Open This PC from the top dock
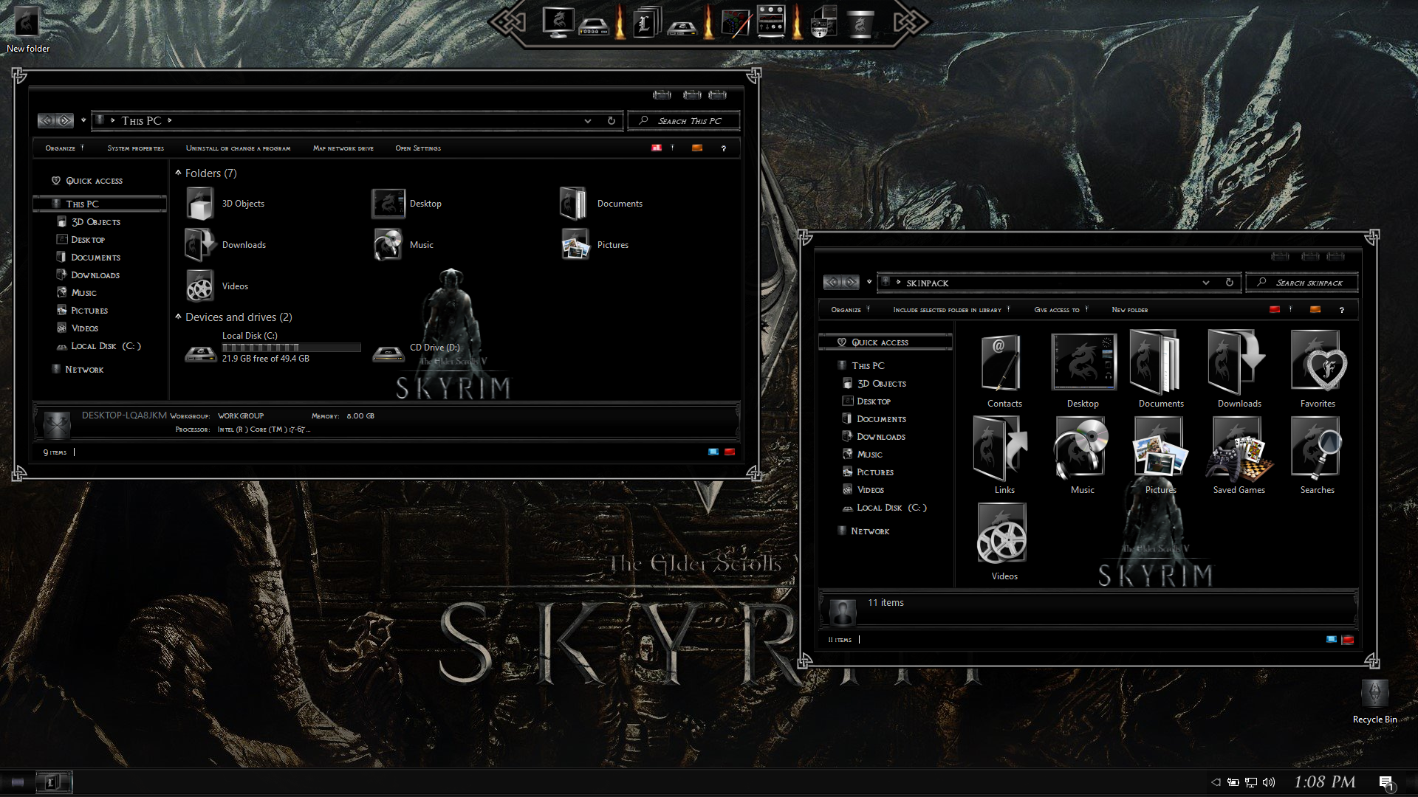 tap(558, 22)
